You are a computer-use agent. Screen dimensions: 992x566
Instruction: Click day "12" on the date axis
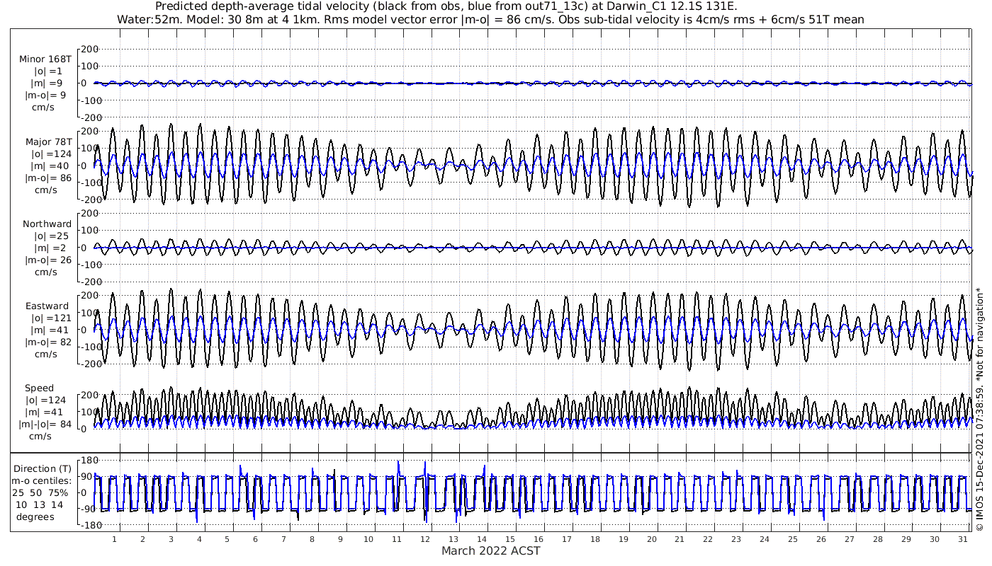(x=425, y=539)
